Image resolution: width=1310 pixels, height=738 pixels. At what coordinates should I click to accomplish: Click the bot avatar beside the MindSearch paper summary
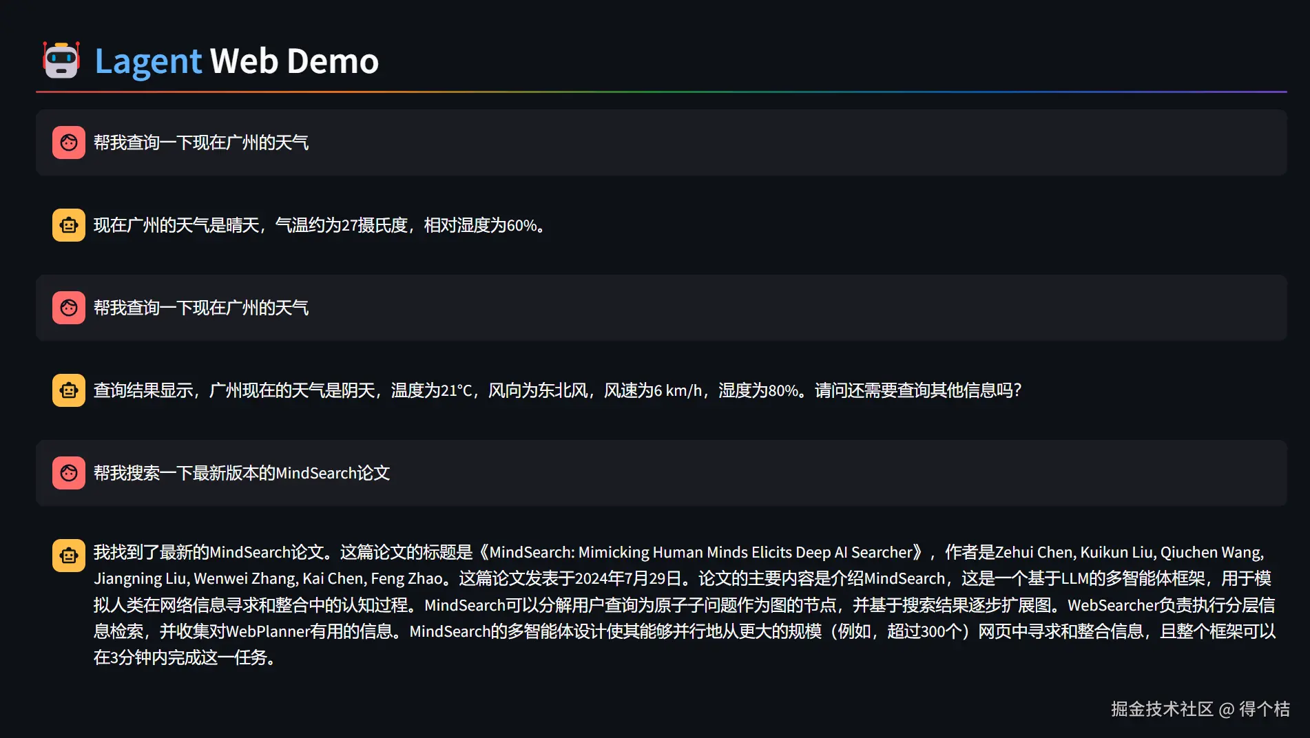(x=69, y=556)
